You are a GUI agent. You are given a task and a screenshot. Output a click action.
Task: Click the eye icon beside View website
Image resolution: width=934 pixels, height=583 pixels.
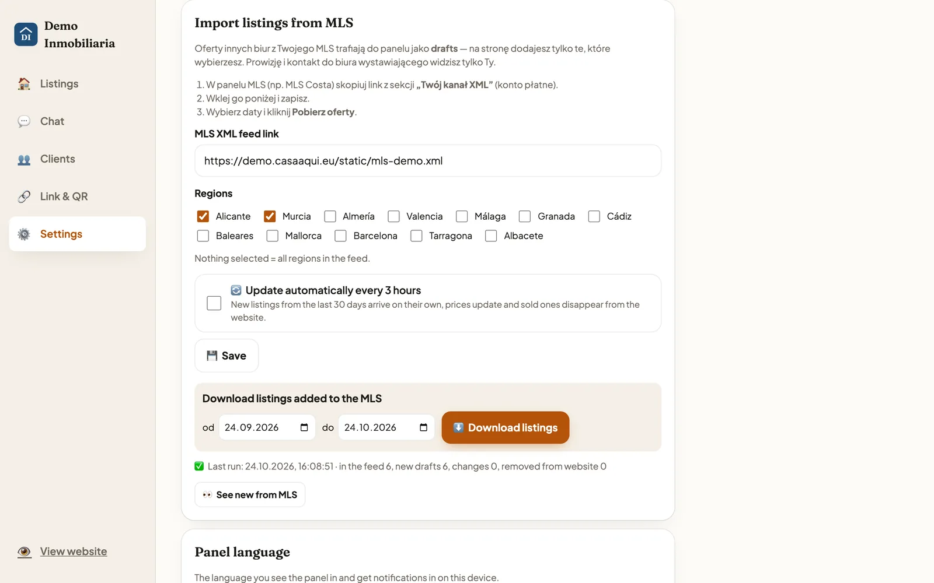(x=24, y=552)
